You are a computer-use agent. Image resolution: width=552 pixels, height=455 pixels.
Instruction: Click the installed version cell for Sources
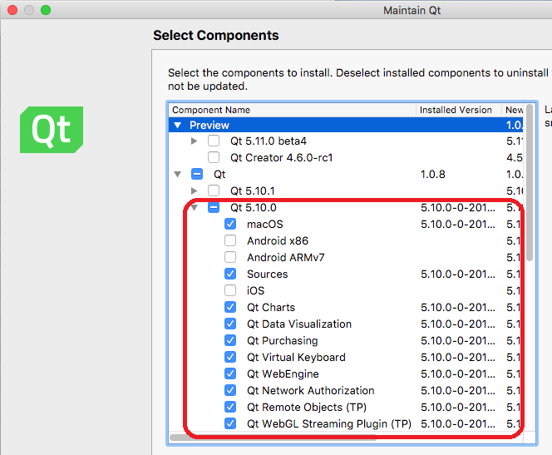[458, 274]
